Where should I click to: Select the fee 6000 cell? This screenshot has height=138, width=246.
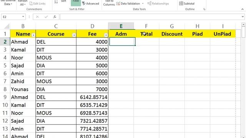coord(92,73)
